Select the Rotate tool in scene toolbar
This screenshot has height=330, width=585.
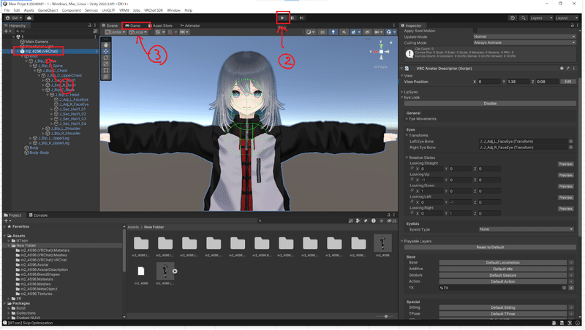tap(106, 58)
